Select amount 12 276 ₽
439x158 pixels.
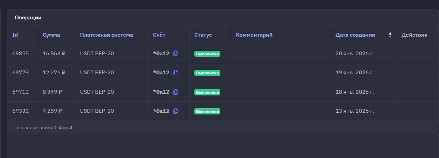tap(54, 73)
